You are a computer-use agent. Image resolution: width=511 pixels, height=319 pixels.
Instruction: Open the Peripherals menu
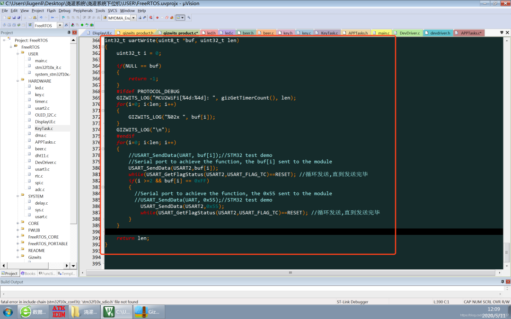tap(83, 10)
